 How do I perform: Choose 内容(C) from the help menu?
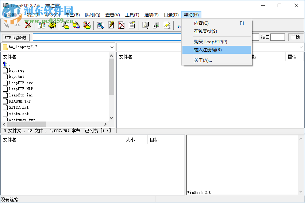coord(217,23)
